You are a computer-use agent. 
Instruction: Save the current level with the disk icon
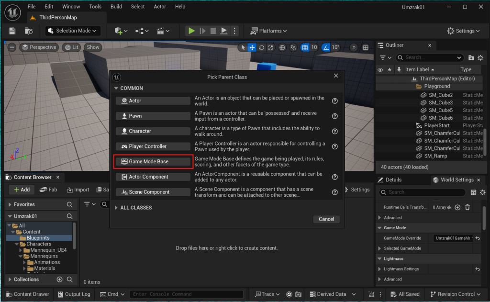12,31
